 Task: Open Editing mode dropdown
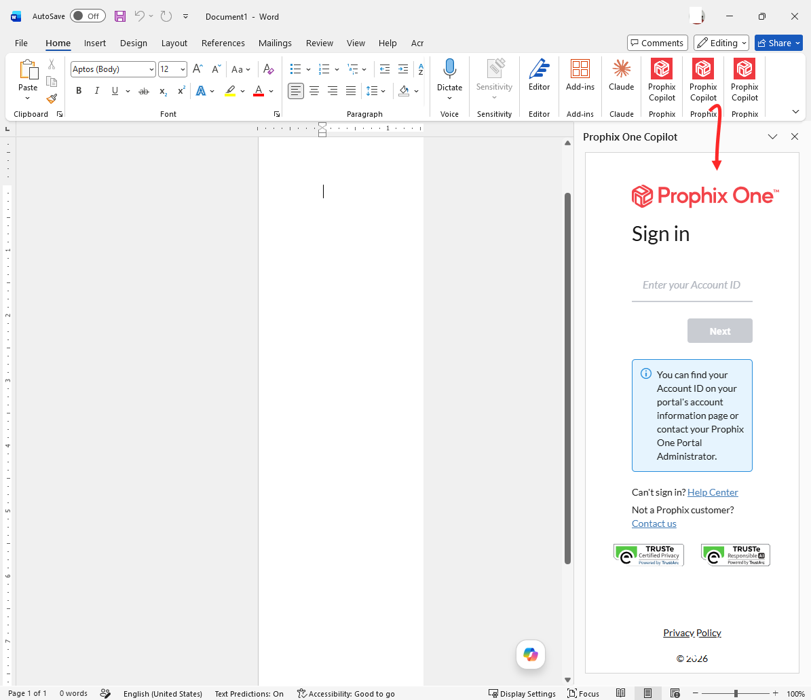[722, 43]
